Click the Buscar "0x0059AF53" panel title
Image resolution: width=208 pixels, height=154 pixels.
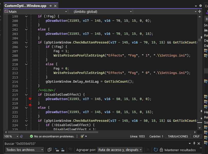pyautogui.click(x=20, y=144)
